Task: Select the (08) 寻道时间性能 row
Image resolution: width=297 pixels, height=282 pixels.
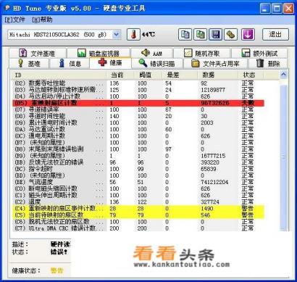Action: click(138, 116)
